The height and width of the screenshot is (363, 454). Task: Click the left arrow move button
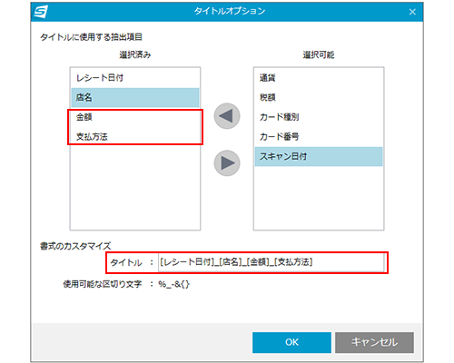click(227, 116)
